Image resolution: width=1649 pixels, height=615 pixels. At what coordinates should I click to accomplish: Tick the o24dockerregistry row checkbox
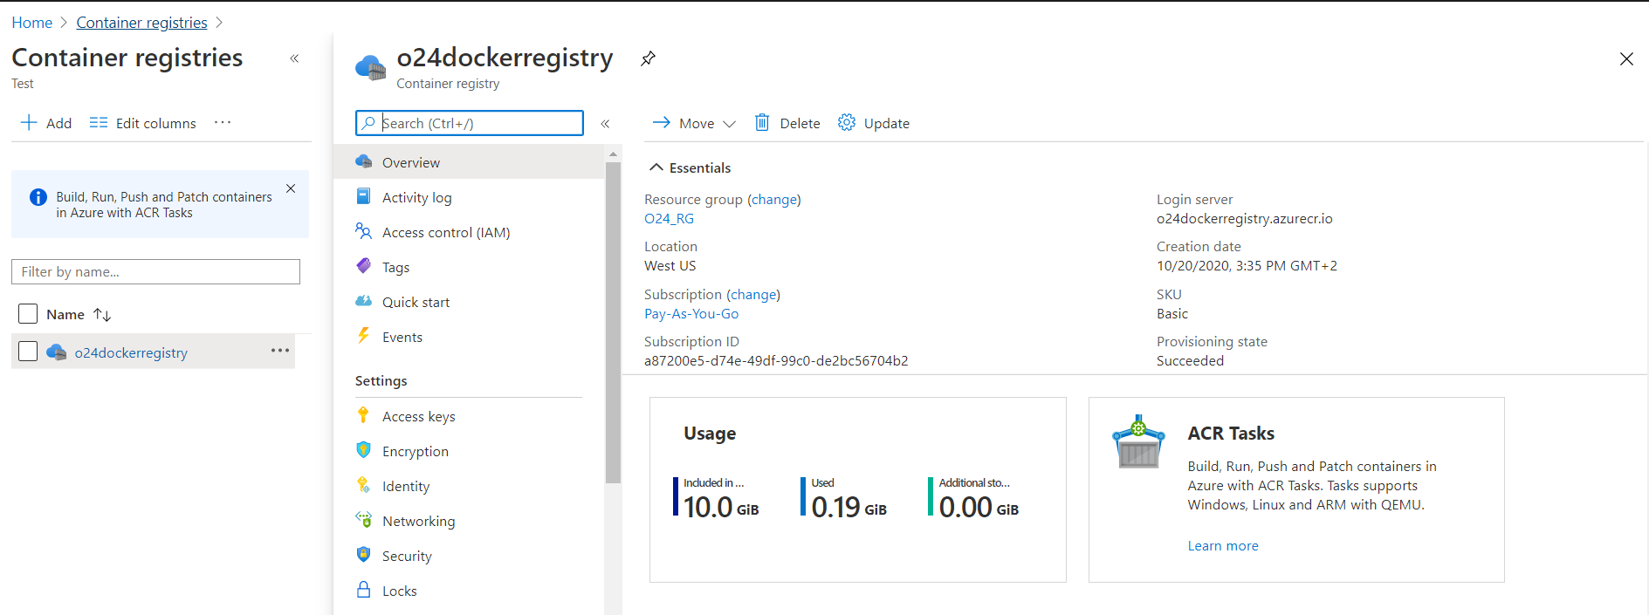(28, 352)
